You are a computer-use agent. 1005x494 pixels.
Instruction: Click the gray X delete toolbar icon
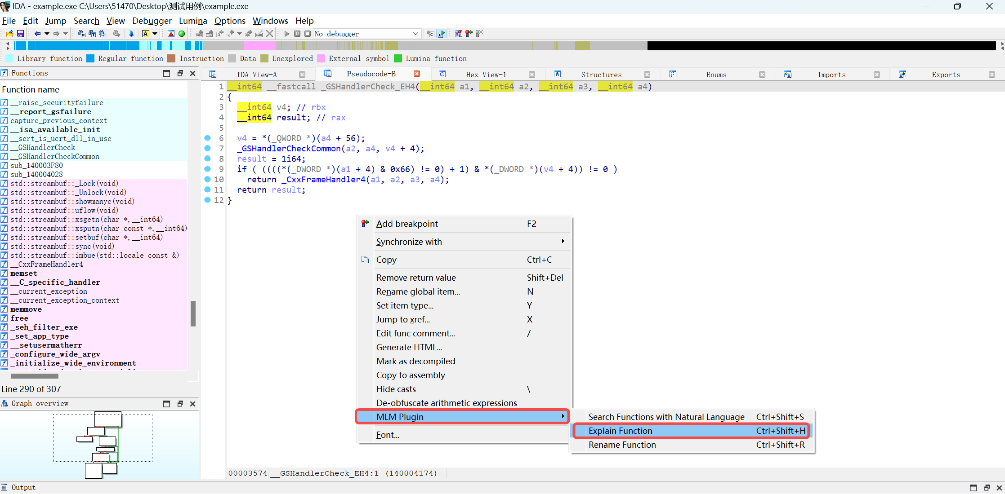[269, 34]
